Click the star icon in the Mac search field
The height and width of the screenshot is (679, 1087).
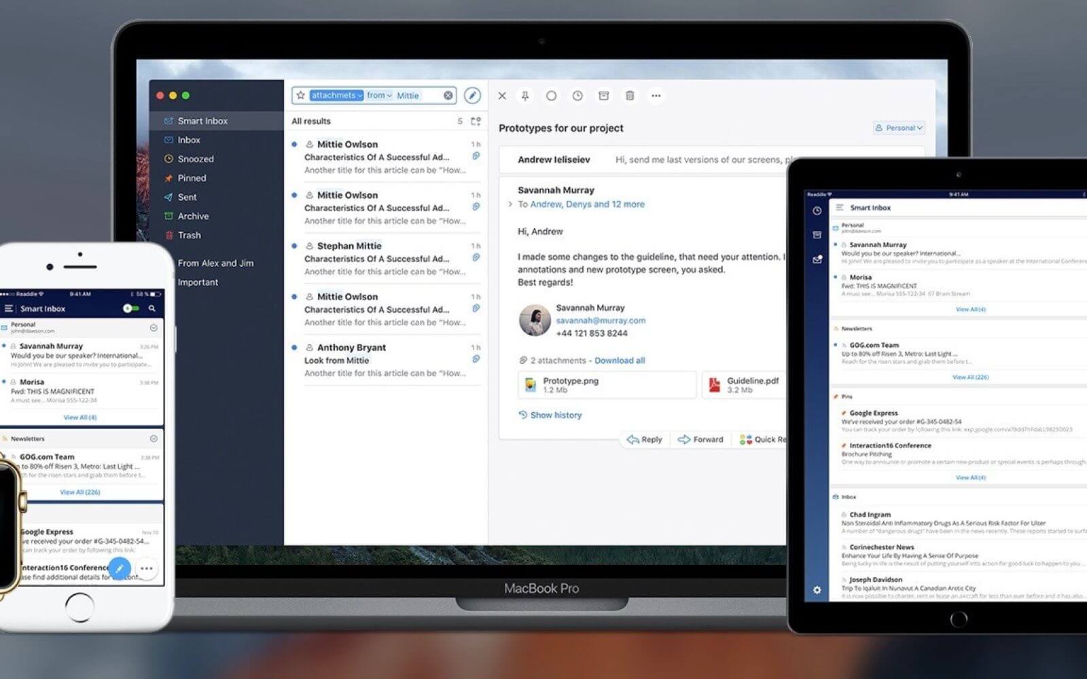click(x=300, y=96)
